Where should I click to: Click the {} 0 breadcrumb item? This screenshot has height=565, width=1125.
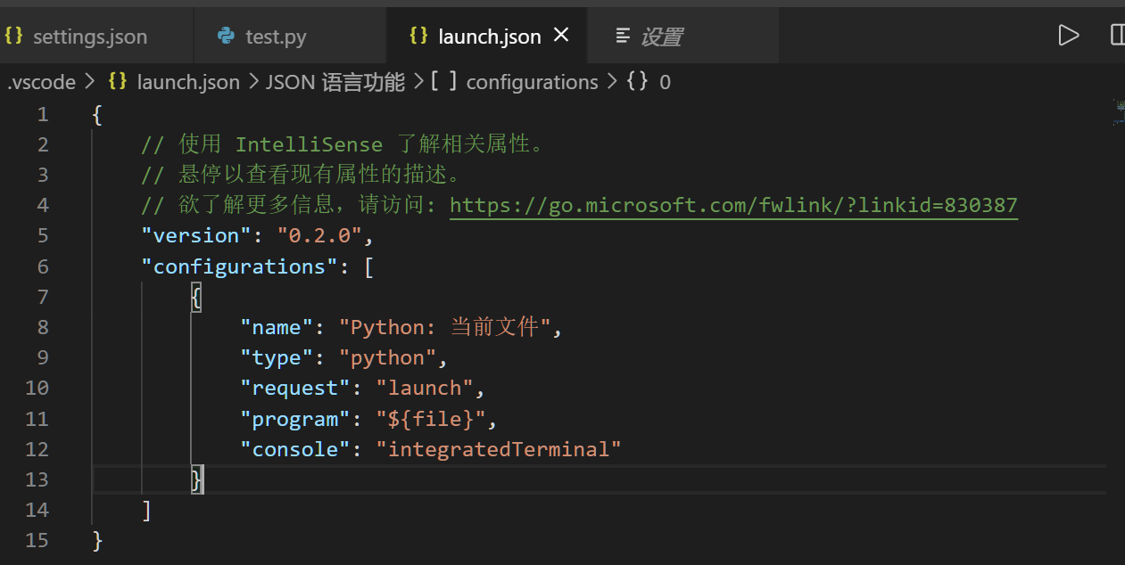(649, 82)
